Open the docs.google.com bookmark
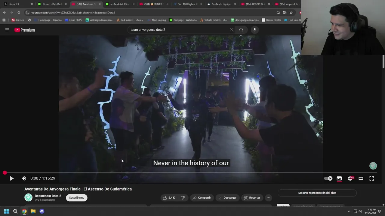 point(245,20)
